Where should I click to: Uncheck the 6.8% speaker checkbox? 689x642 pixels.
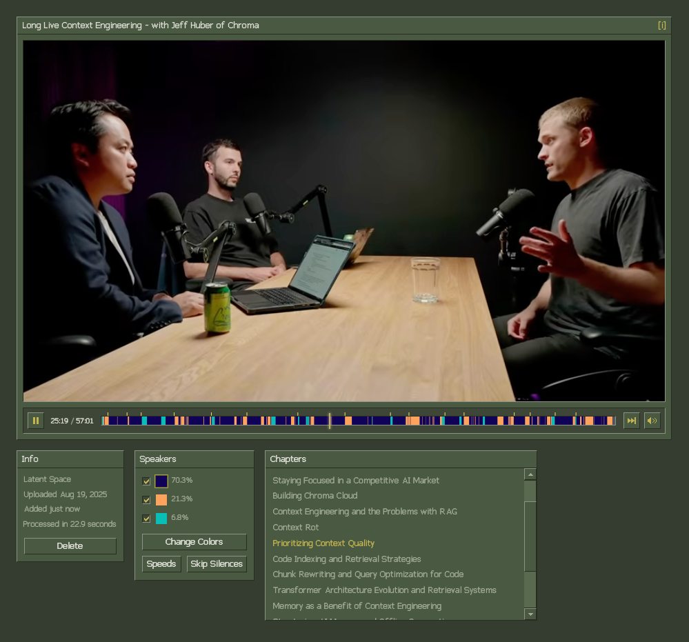146,519
